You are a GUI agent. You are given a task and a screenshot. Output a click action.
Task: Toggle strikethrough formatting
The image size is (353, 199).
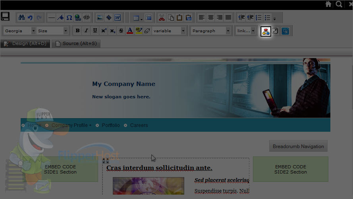[x=121, y=31]
